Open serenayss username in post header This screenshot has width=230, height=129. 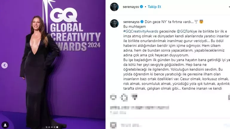pos(131,7)
